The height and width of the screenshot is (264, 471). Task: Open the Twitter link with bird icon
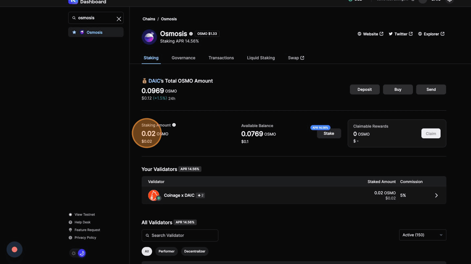point(400,34)
